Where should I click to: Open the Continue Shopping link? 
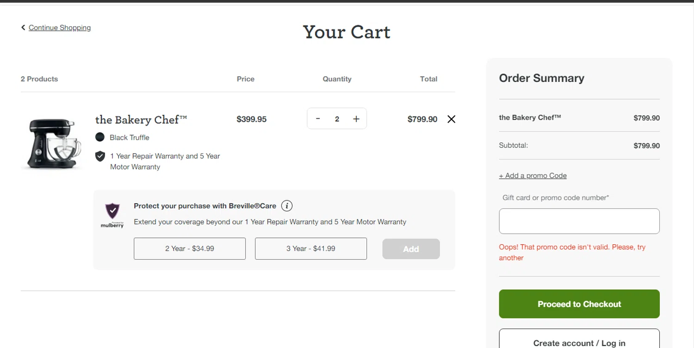pos(60,28)
